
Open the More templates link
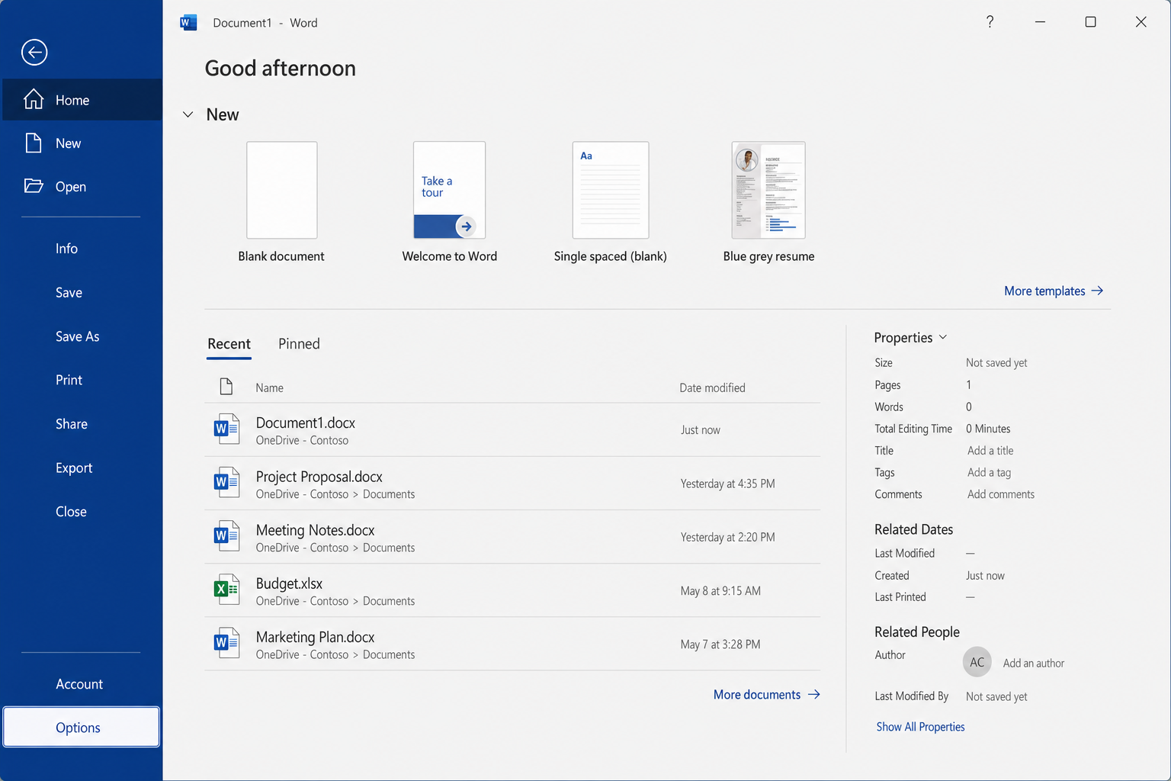point(1054,291)
